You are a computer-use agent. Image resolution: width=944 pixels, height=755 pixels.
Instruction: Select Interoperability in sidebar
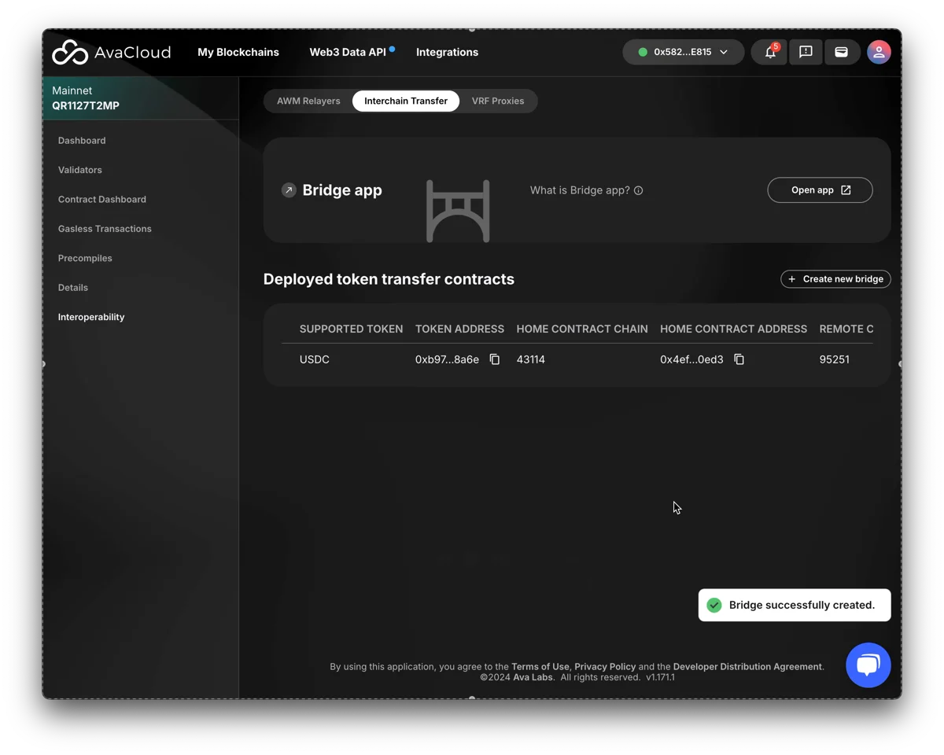click(x=91, y=317)
